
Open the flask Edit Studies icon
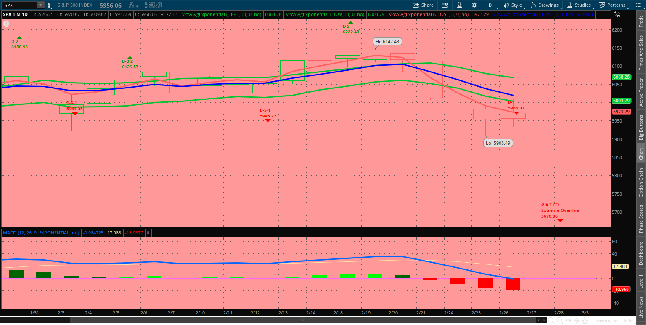coord(460,5)
